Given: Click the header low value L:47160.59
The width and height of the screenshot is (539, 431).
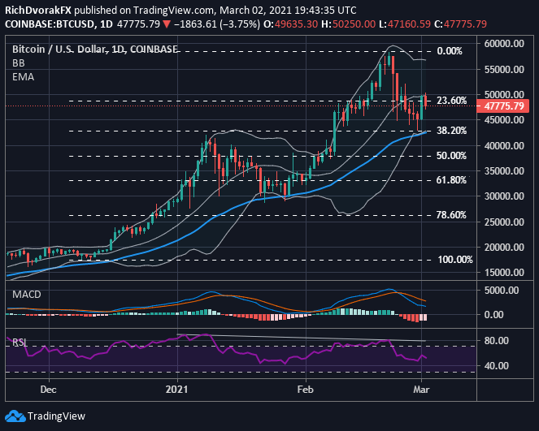Looking at the screenshot, I should [405, 24].
